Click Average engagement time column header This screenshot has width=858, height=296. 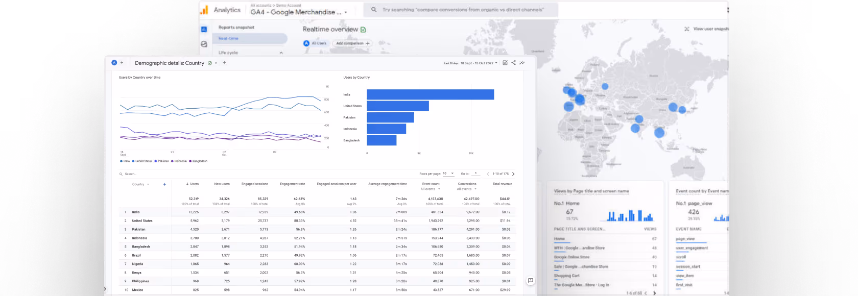(388, 184)
